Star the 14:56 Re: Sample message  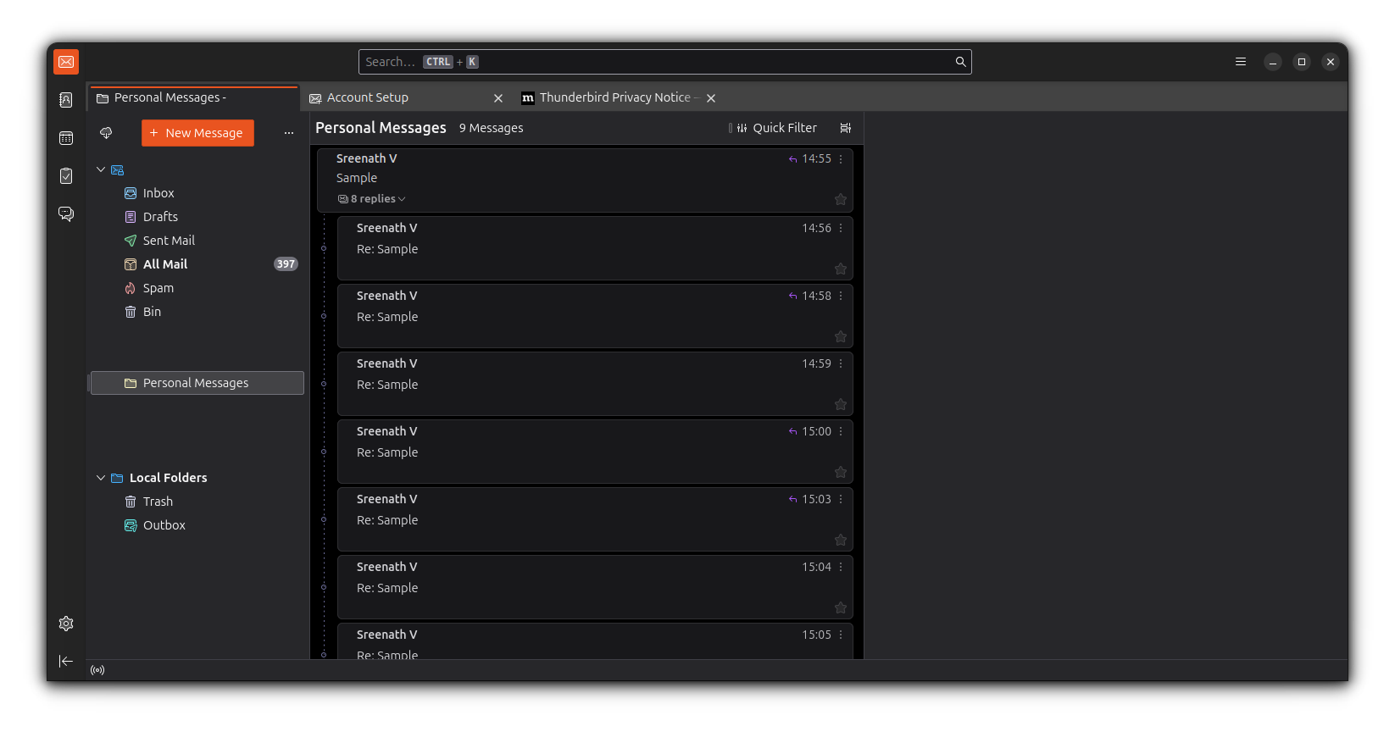(840, 269)
